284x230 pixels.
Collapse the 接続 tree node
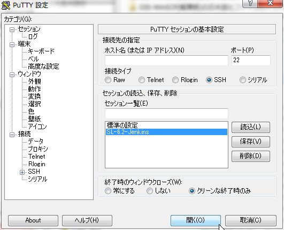point(12,135)
